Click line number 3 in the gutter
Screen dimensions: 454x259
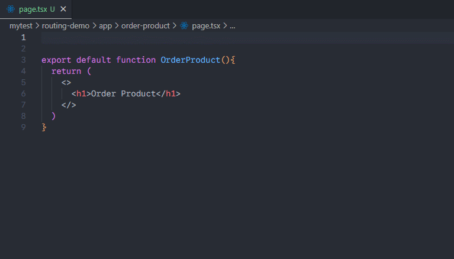tap(23, 60)
